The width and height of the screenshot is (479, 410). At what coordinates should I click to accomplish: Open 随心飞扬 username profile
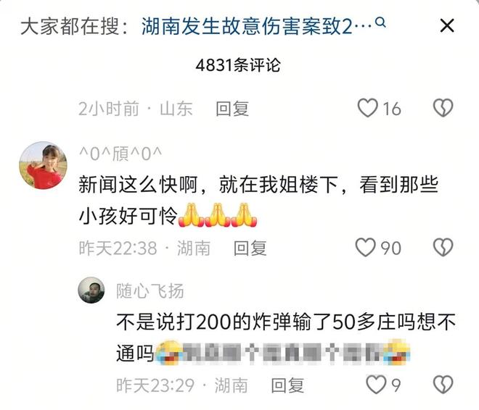[150, 290]
